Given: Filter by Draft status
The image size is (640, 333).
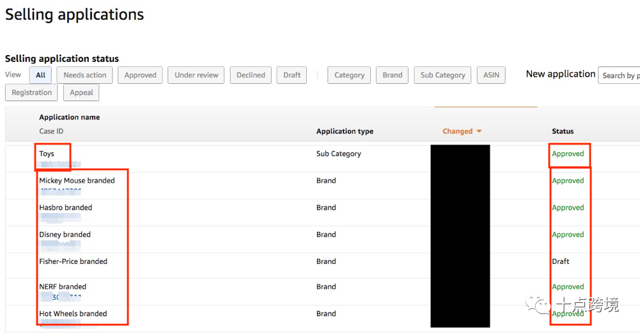Looking at the screenshot, I should [292, 75].
